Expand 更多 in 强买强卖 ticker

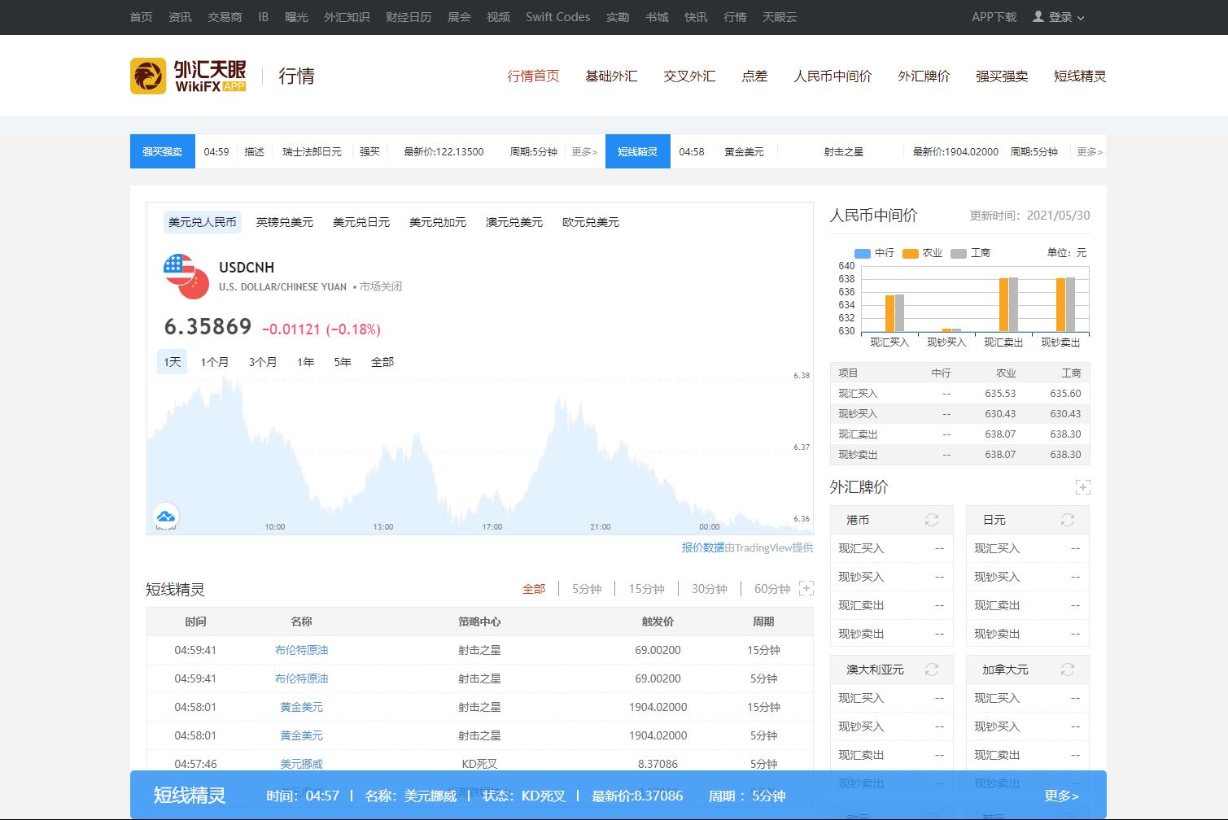pyautogui.click(x=584, y=151)
